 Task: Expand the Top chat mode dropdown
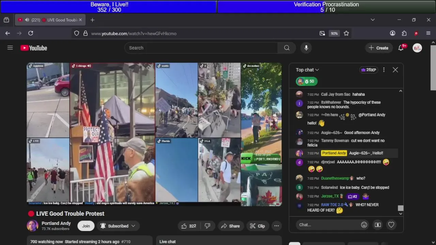click(307, 70)
